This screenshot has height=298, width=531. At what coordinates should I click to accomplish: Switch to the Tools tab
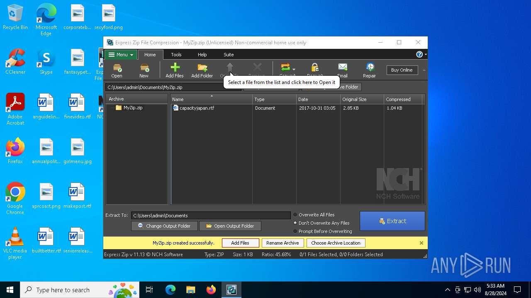click(x=176, y=55)
